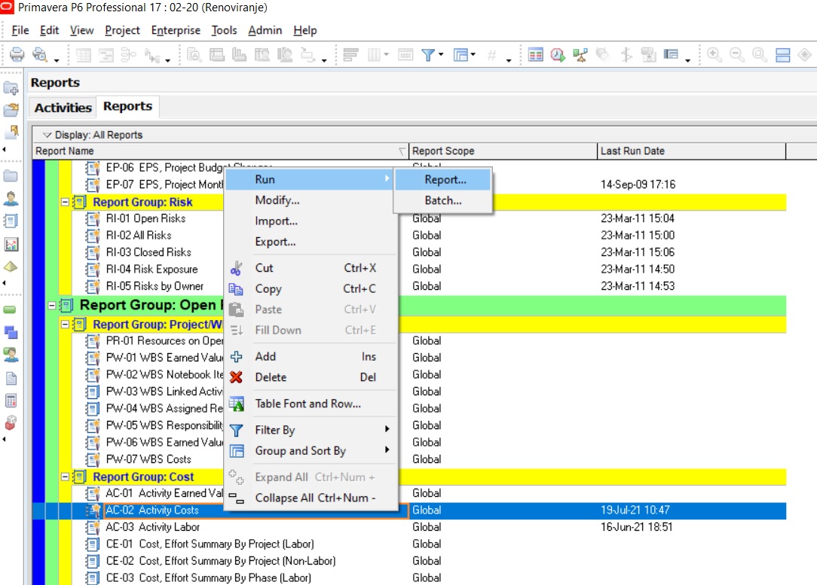Expand the Display: All Reports options
Image resolution: width=817 pixels, height=585 pixels.
coord(47,135)
